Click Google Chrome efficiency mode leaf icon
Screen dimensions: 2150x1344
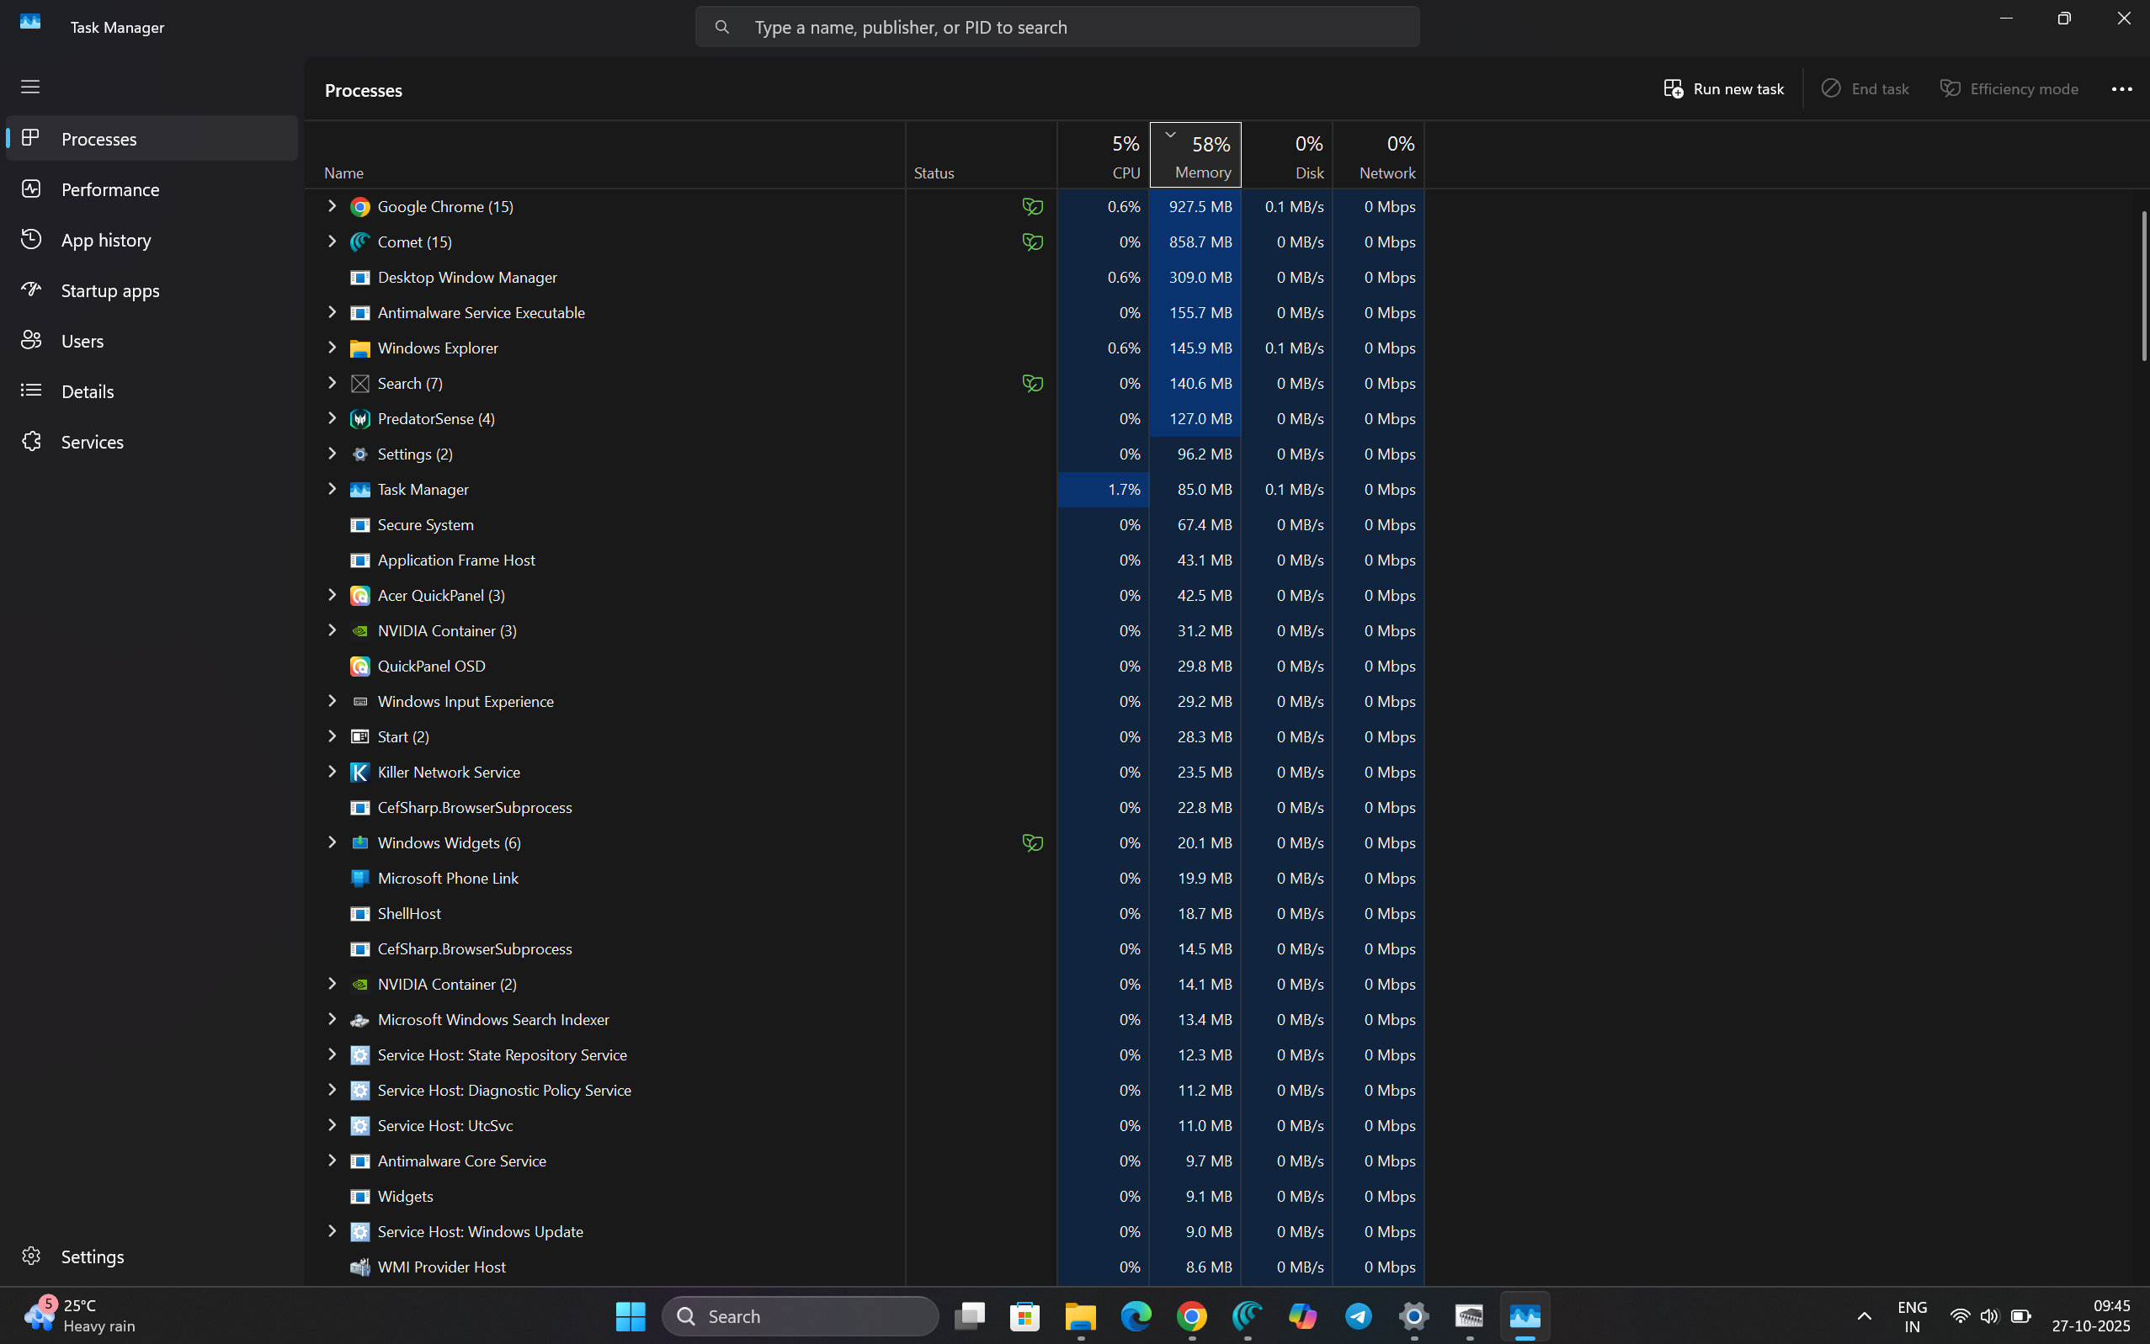(x=1031, y=207)
